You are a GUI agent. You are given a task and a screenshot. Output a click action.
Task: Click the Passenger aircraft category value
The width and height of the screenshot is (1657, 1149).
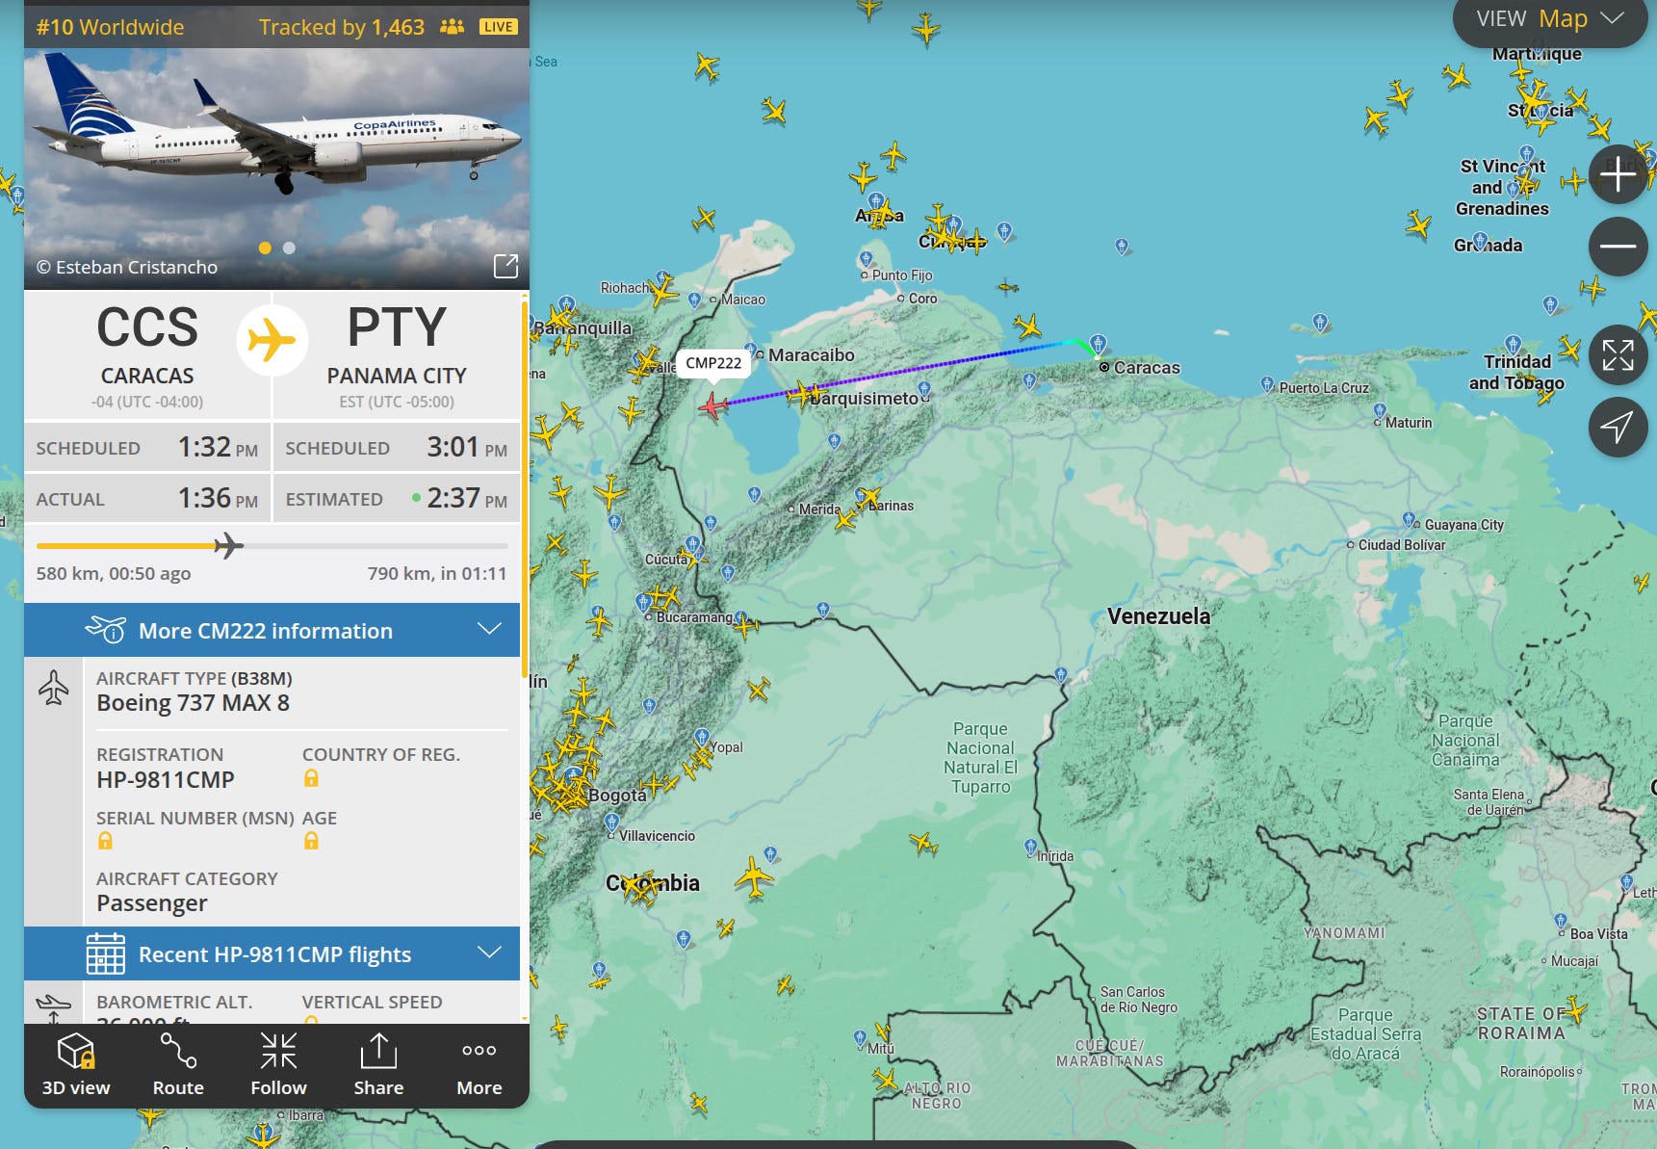click(152, 903)
